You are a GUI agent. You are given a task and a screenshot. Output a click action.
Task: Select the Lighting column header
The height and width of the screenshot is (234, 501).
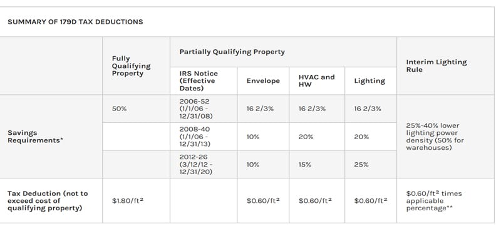369,81
